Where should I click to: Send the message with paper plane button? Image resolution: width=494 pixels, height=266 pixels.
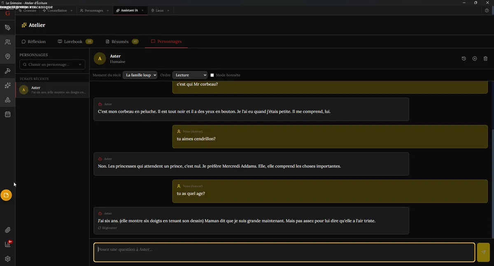pyautogui.click(x=483, y=252)
